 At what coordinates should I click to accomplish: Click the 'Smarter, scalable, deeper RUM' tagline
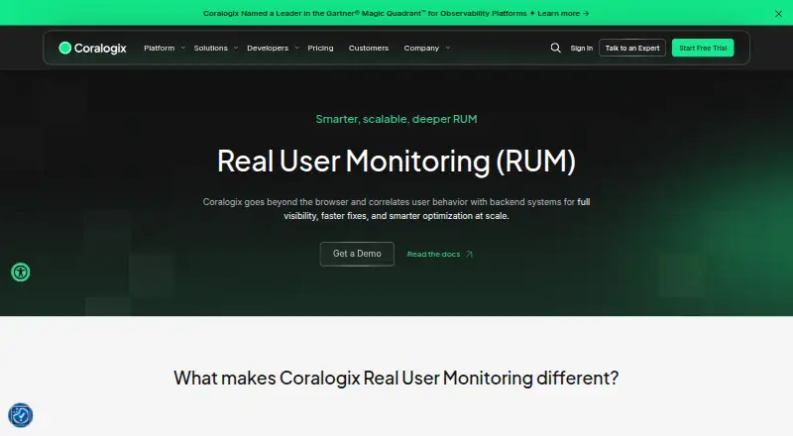tap(396, 119)
